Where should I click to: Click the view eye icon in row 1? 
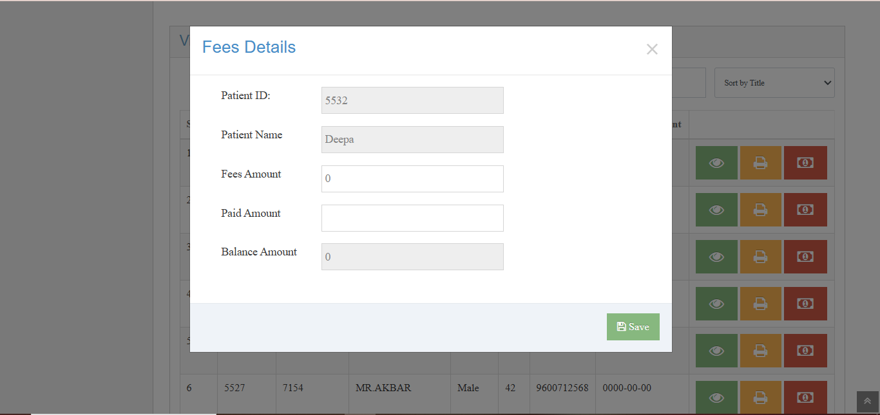coord(716,163)
